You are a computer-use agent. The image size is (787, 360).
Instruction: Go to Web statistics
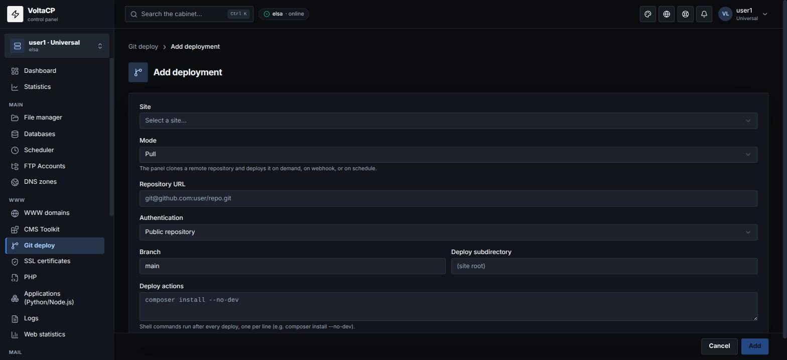point(55,334)
